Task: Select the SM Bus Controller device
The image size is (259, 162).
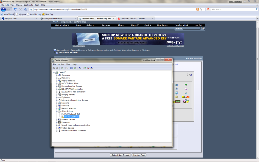Action: point(71,117)
